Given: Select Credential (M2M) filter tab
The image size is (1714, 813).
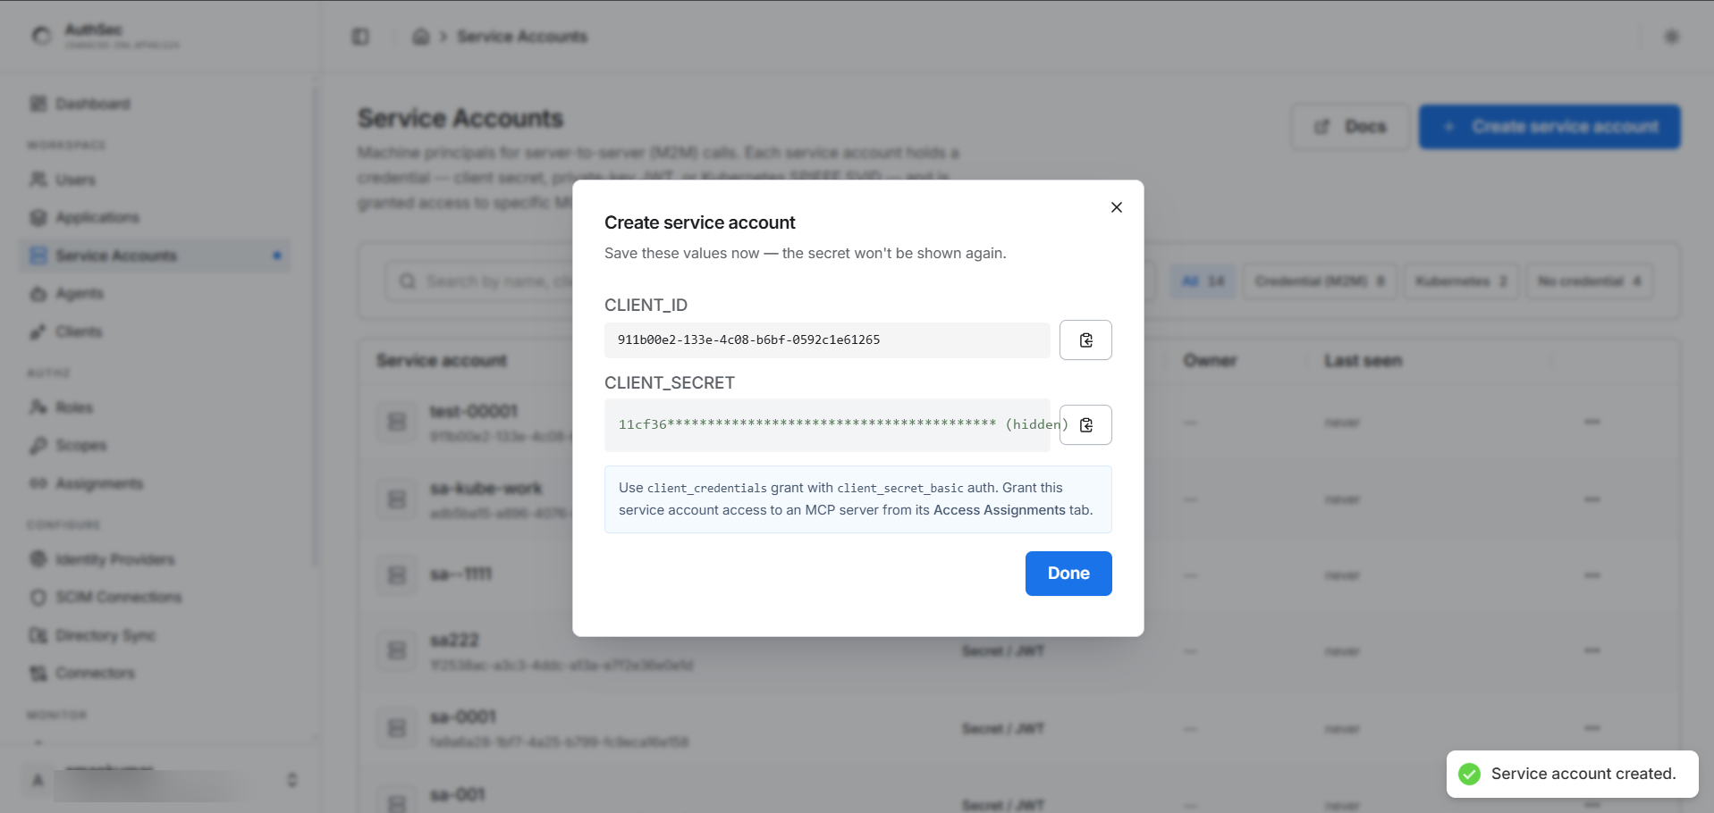Looking at the screenshot, I should point(1319,281).
